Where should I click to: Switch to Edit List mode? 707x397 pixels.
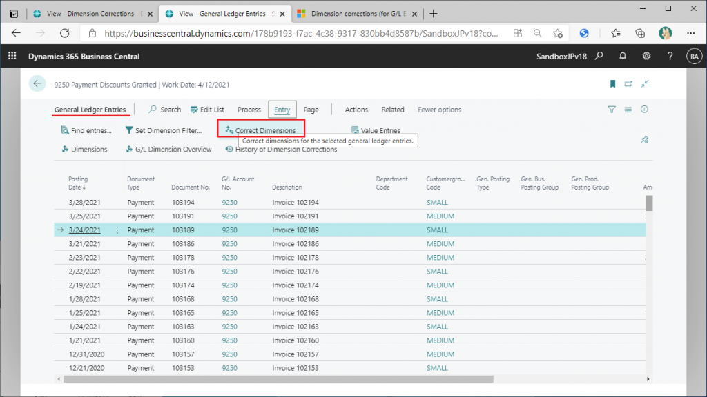(x=207, y=110)
